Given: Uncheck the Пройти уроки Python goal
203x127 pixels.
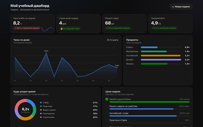Looking at the screenshot, I should click(107, 99).
